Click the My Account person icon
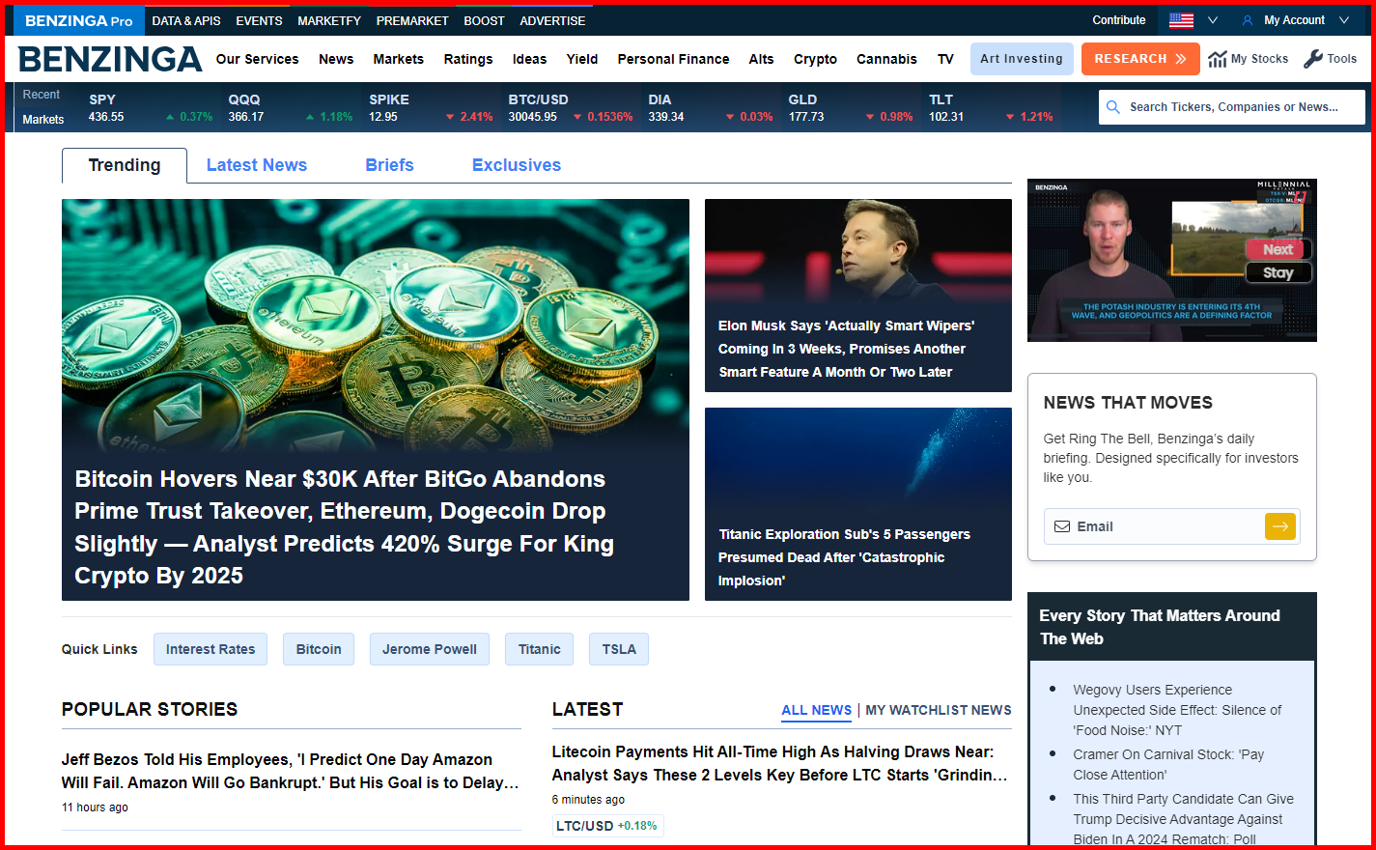The height and width of the screenshot is (850, 1376). click(1247, 20)
